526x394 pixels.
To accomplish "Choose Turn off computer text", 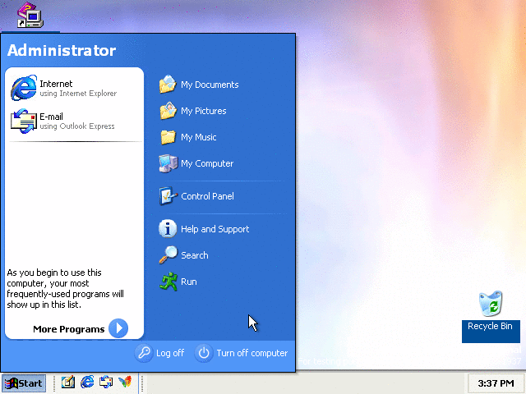I will [252, 353].
